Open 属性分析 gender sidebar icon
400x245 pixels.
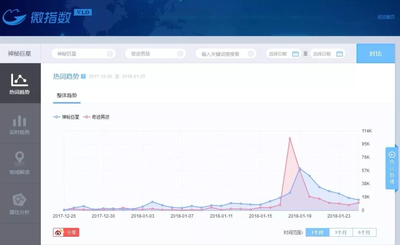click(20, 200)
